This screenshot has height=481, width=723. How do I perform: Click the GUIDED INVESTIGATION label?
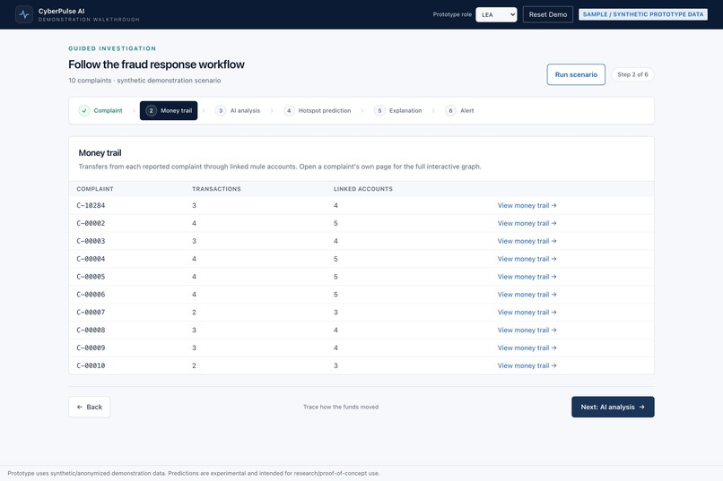[112, 48]
